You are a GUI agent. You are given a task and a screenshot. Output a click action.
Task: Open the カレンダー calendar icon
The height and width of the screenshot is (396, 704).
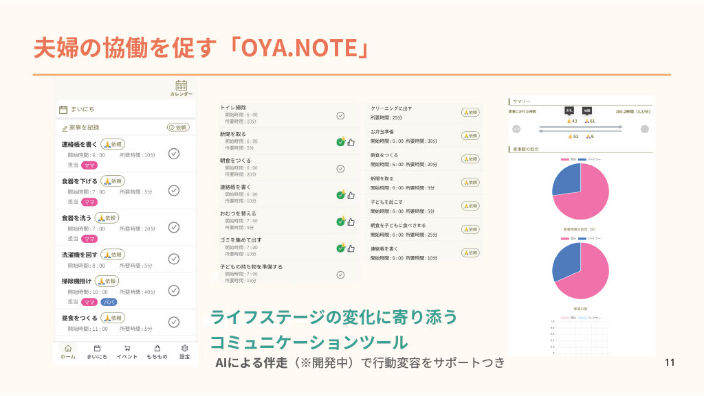click(x=181, y=86)
